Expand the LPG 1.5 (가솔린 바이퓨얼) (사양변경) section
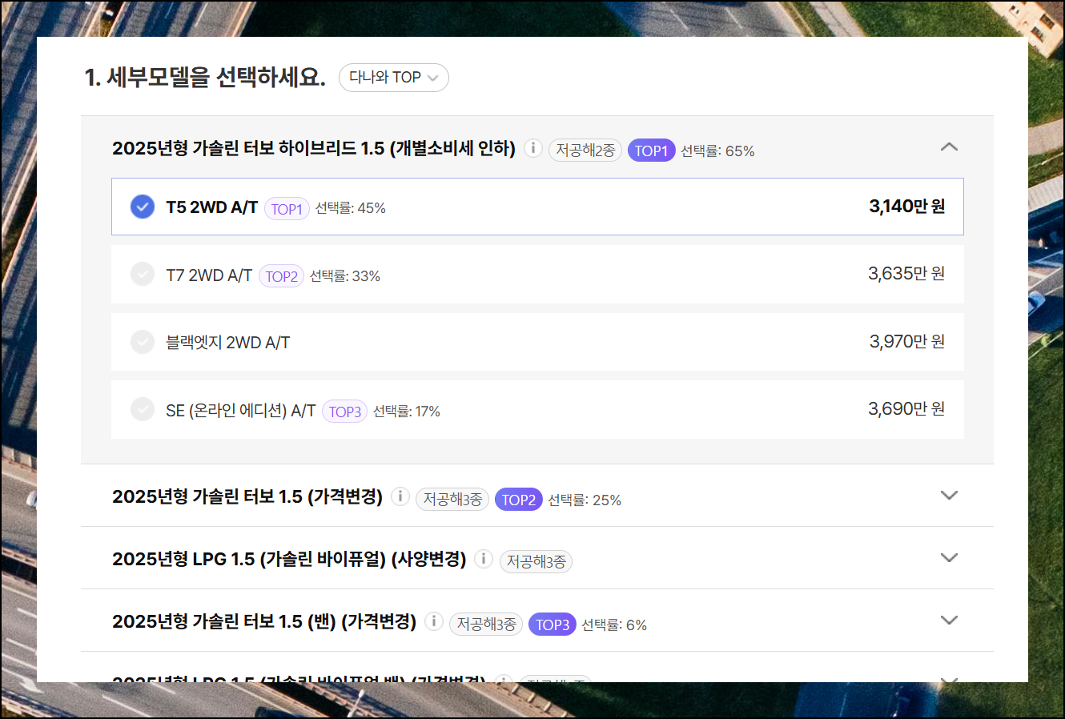The width and height of the screenshot is (1065, 719). coord(949,558)
